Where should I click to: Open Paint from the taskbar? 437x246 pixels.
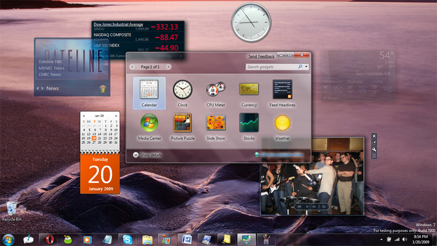[x=266, y=239]
